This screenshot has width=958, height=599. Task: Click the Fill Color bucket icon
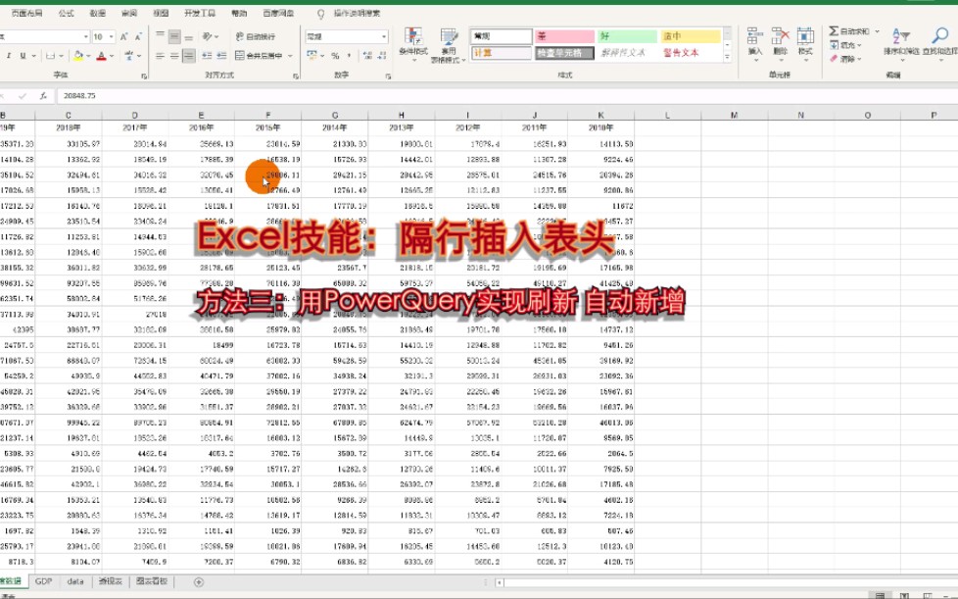click(x=78, y=56)
